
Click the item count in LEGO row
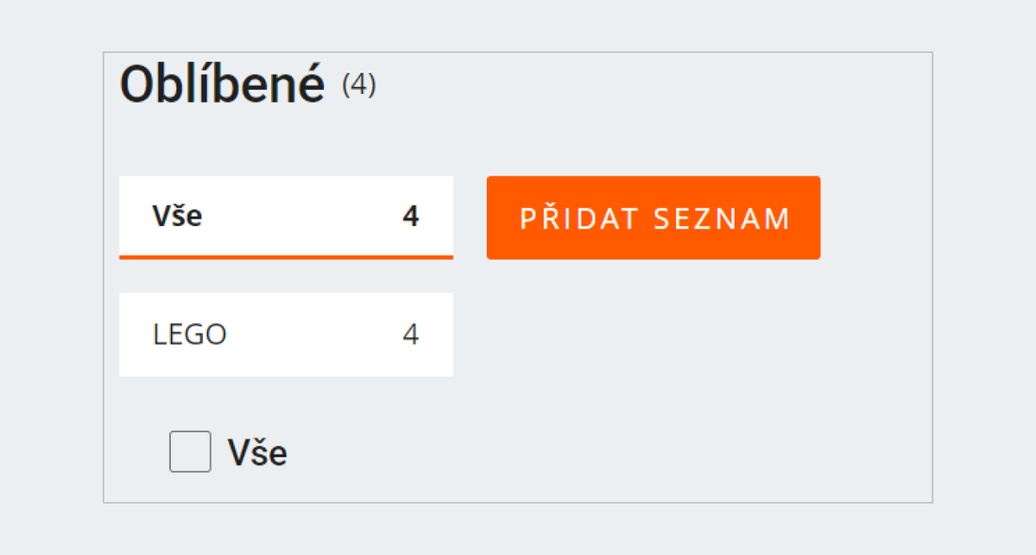pyautogui.click(x=411, y=335)
